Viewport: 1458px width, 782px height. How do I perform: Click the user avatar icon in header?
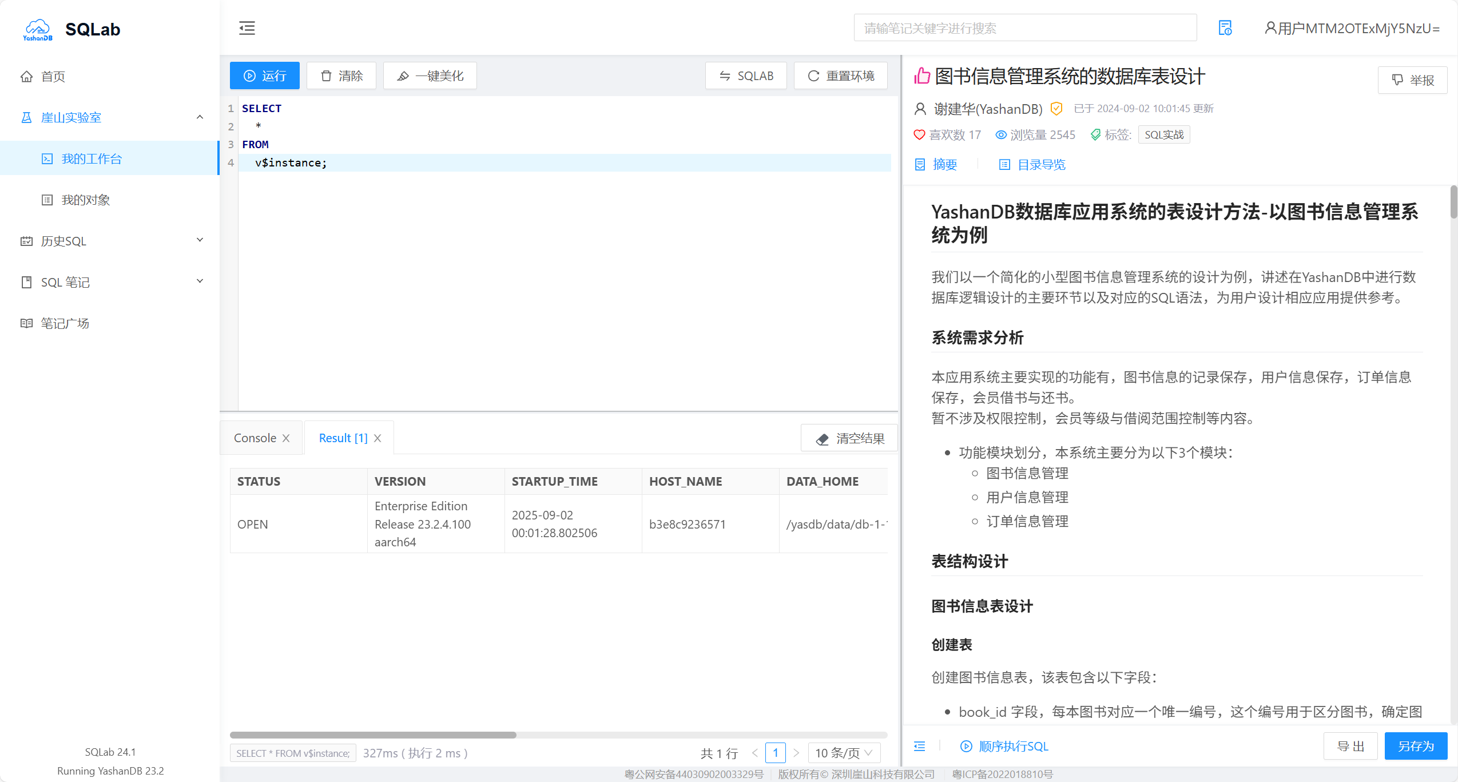pos(1270,28)
